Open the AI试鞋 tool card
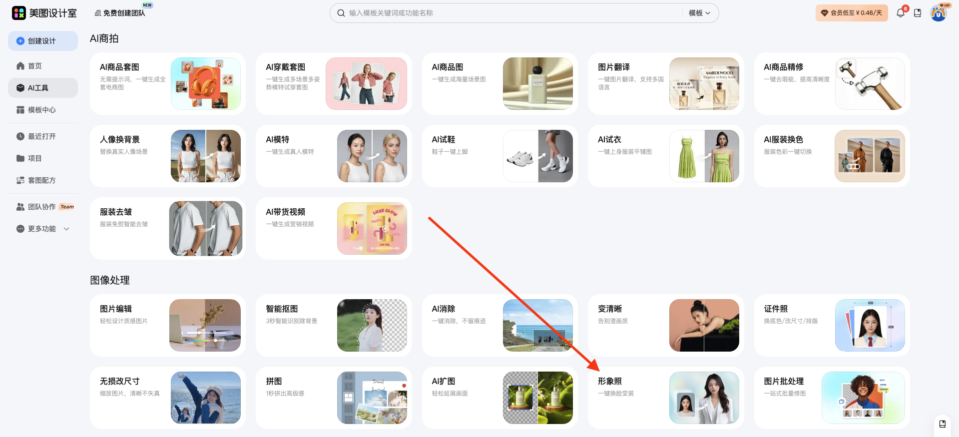 click(500, 156)
